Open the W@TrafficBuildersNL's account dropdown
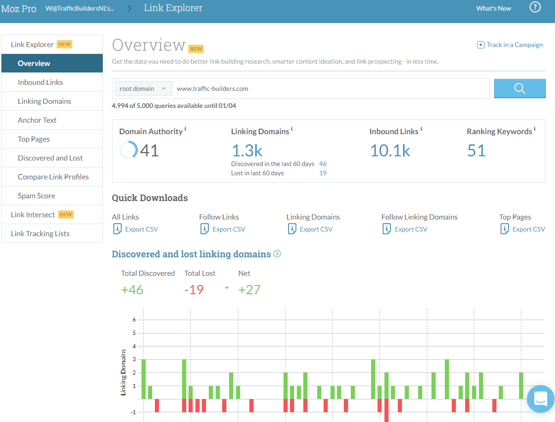555x422 pixels. (x=80, y=8)
